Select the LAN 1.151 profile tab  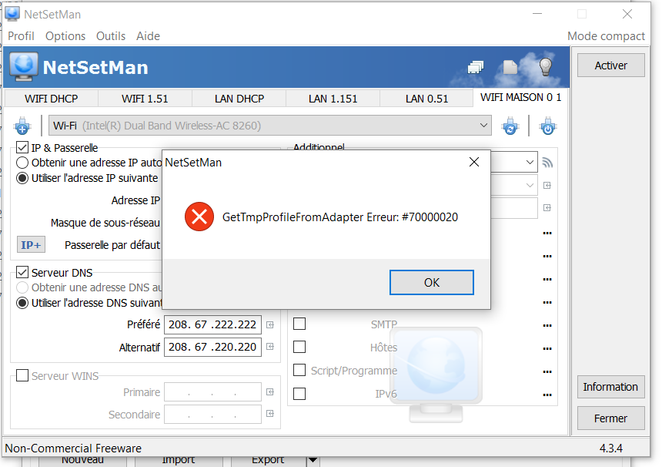tap(333, 99)
